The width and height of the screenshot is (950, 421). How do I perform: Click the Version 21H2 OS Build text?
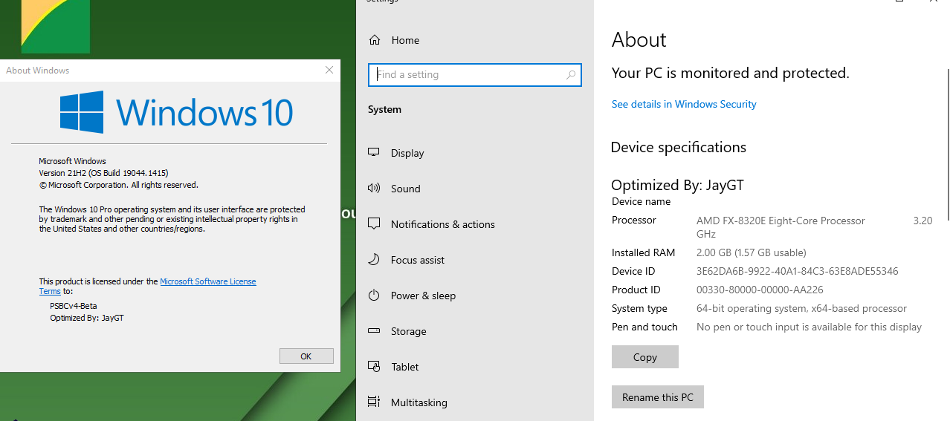point(103,173)
